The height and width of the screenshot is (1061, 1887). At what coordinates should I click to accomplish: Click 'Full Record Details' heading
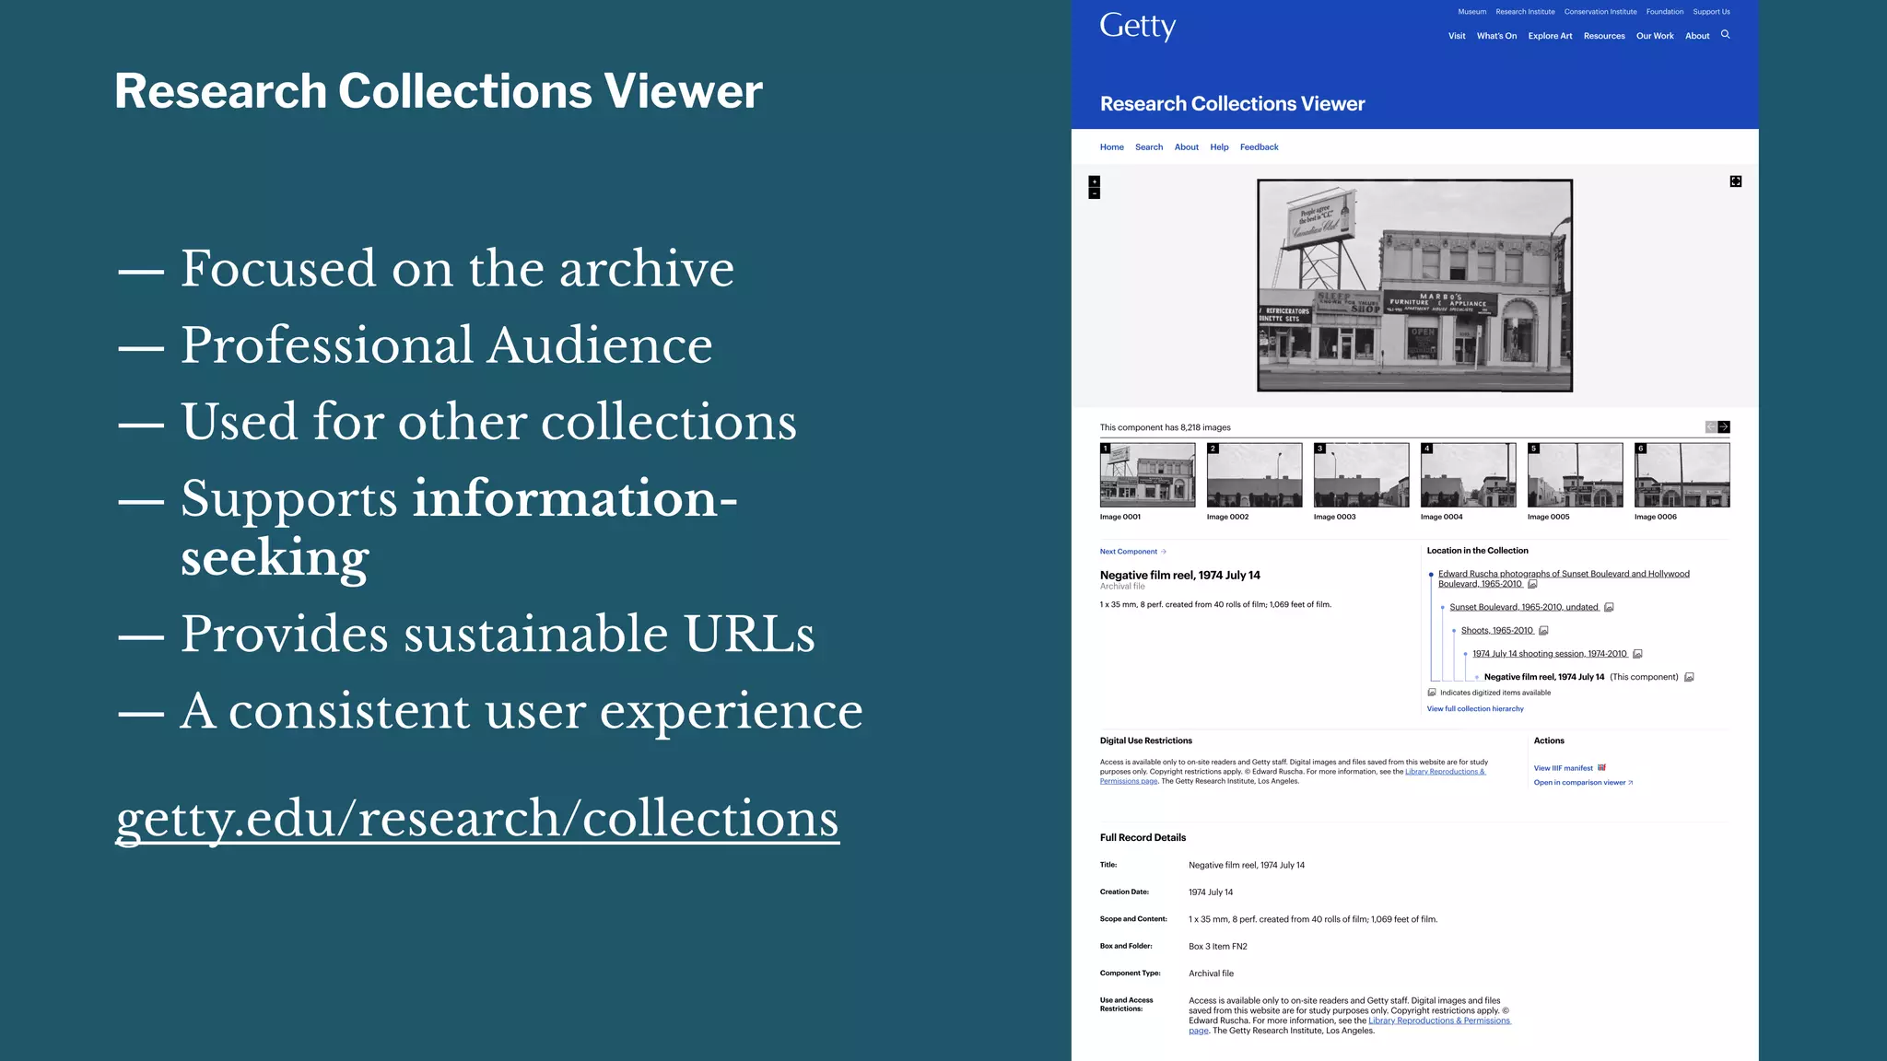pyautogui.click(x=1143, y=838)
